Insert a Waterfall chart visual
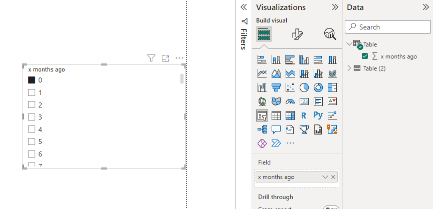The height and width of the screenshot is (209, 433). [x=262, y=87]
